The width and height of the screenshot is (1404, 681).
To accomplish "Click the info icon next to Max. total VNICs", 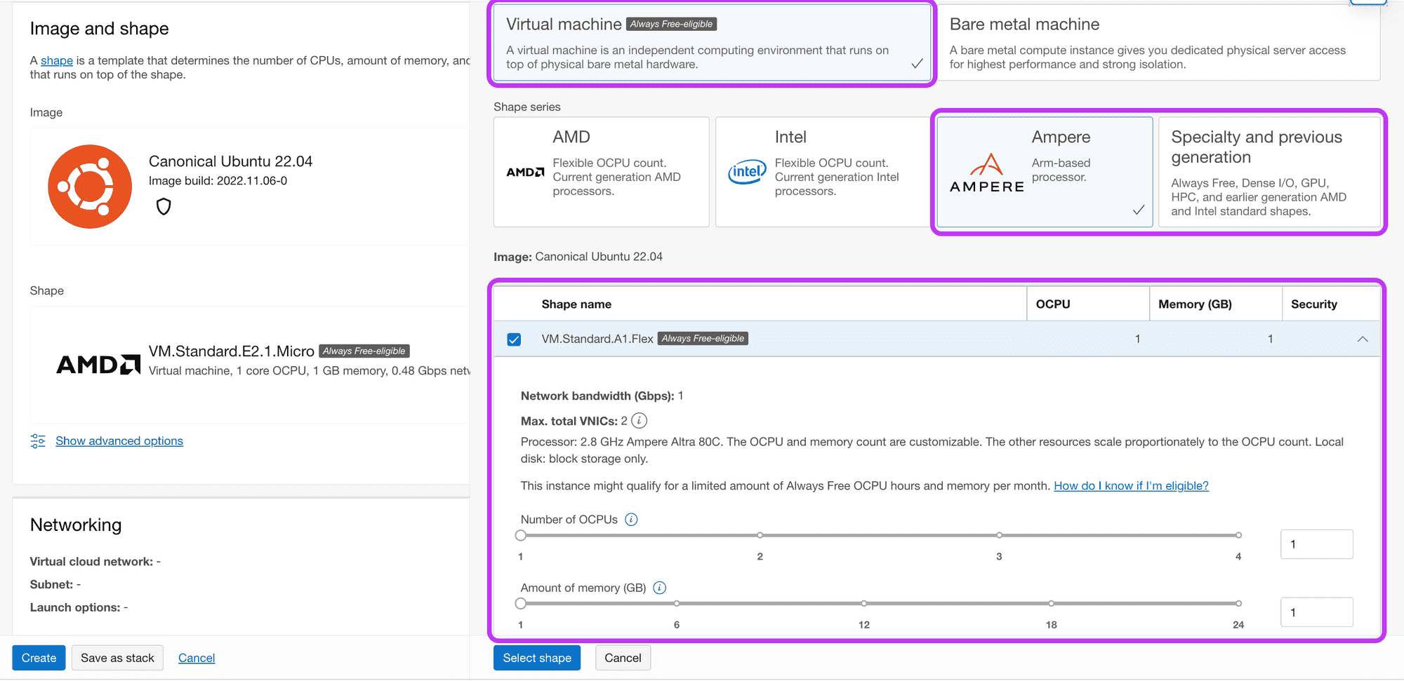I will (639, 421).
